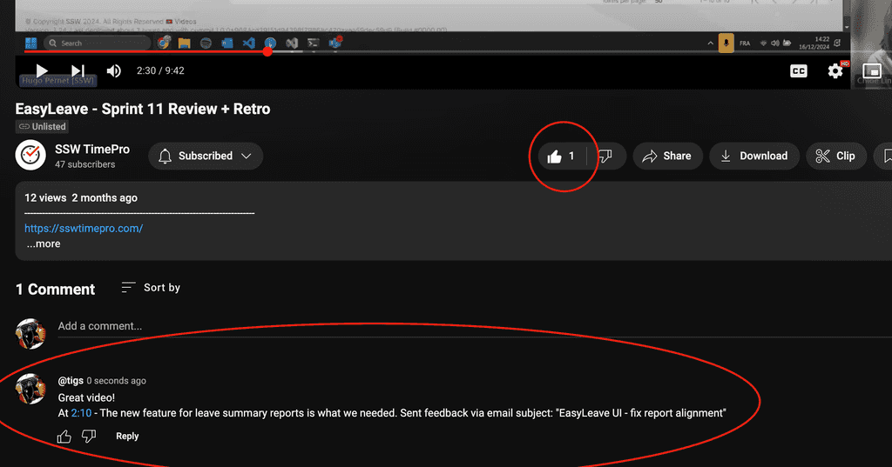Screen dimensions: 892x467
Task: Like the comment by @tigs
Action: 64,437
